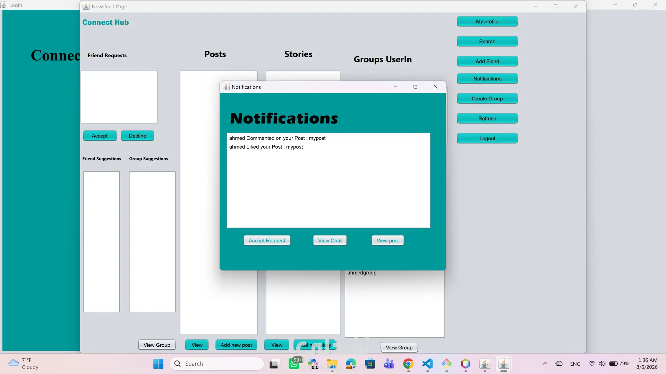This screenshot has height=374, width=666.
Task: Switch to Visual Studio Code on the taskbar
Action: click(x=427, y=364)
